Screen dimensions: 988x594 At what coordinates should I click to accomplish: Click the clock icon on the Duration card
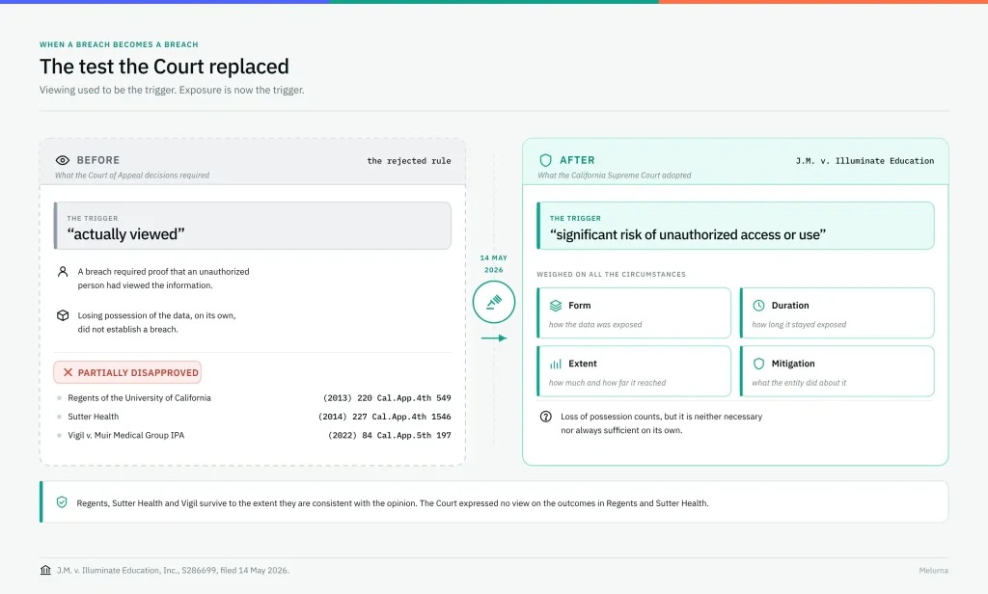point(758,306)
